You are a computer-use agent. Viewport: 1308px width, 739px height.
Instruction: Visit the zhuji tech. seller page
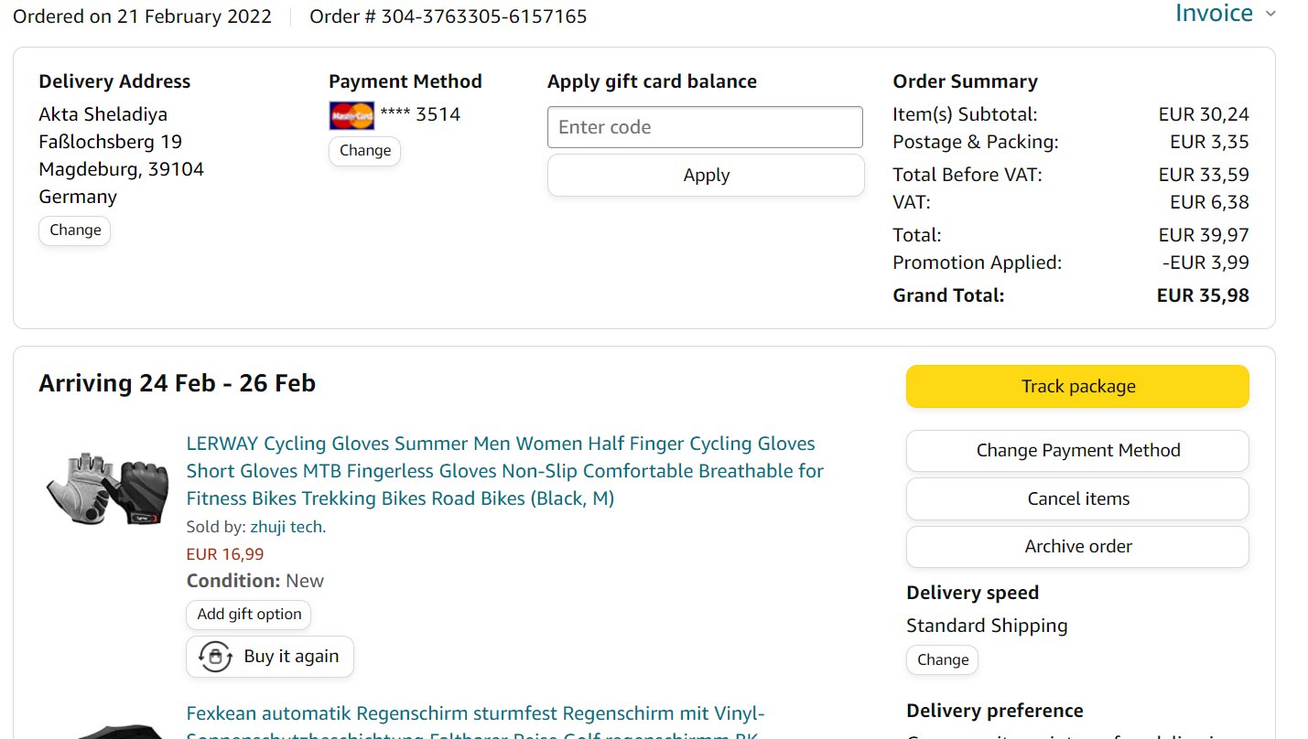tap(287, 527)
